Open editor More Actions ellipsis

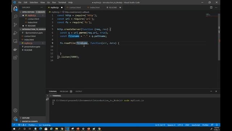[216, 7]
